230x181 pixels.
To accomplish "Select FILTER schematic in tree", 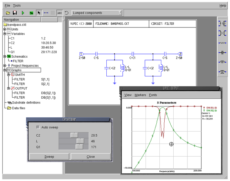I will coord(18,61).
